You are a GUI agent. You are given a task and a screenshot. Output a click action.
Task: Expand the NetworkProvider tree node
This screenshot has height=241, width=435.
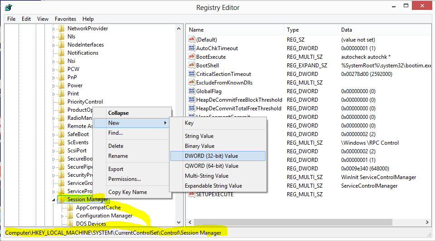click(54, 29)
